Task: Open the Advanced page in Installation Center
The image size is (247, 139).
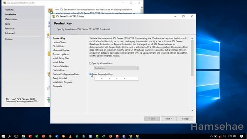Action: tap(10, 34)
